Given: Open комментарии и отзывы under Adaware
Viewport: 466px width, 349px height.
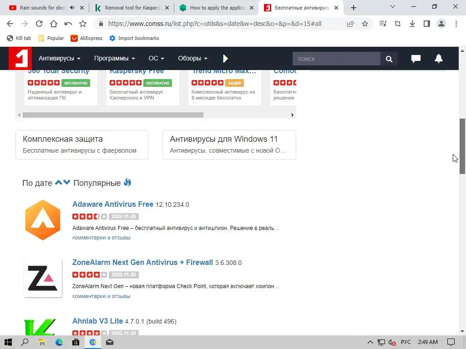Looking at the screenshot, I should click(x=101, y=238).
